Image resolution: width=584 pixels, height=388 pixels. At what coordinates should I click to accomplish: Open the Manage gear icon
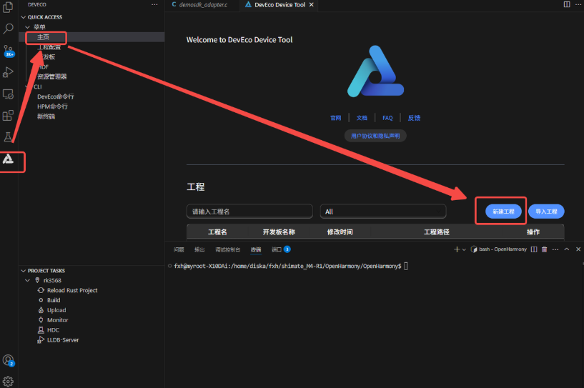pyautogui.click(x=9, y=381)
